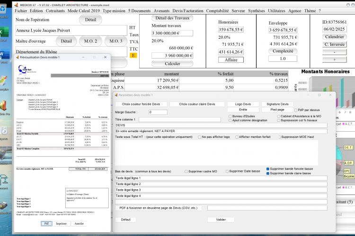355x236 pixels.
Task: Click the Entête button
Action: (243, 110)
